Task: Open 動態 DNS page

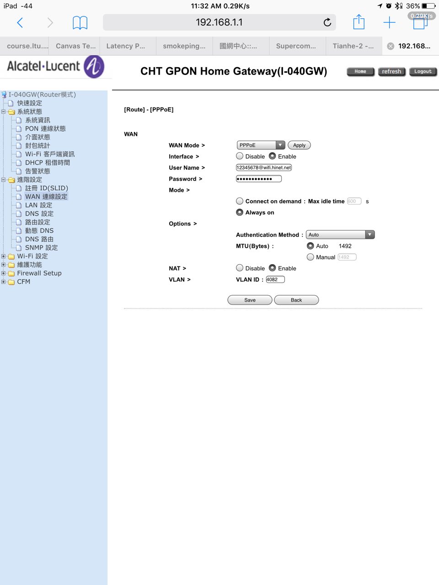Action: [x=39, y=231]
